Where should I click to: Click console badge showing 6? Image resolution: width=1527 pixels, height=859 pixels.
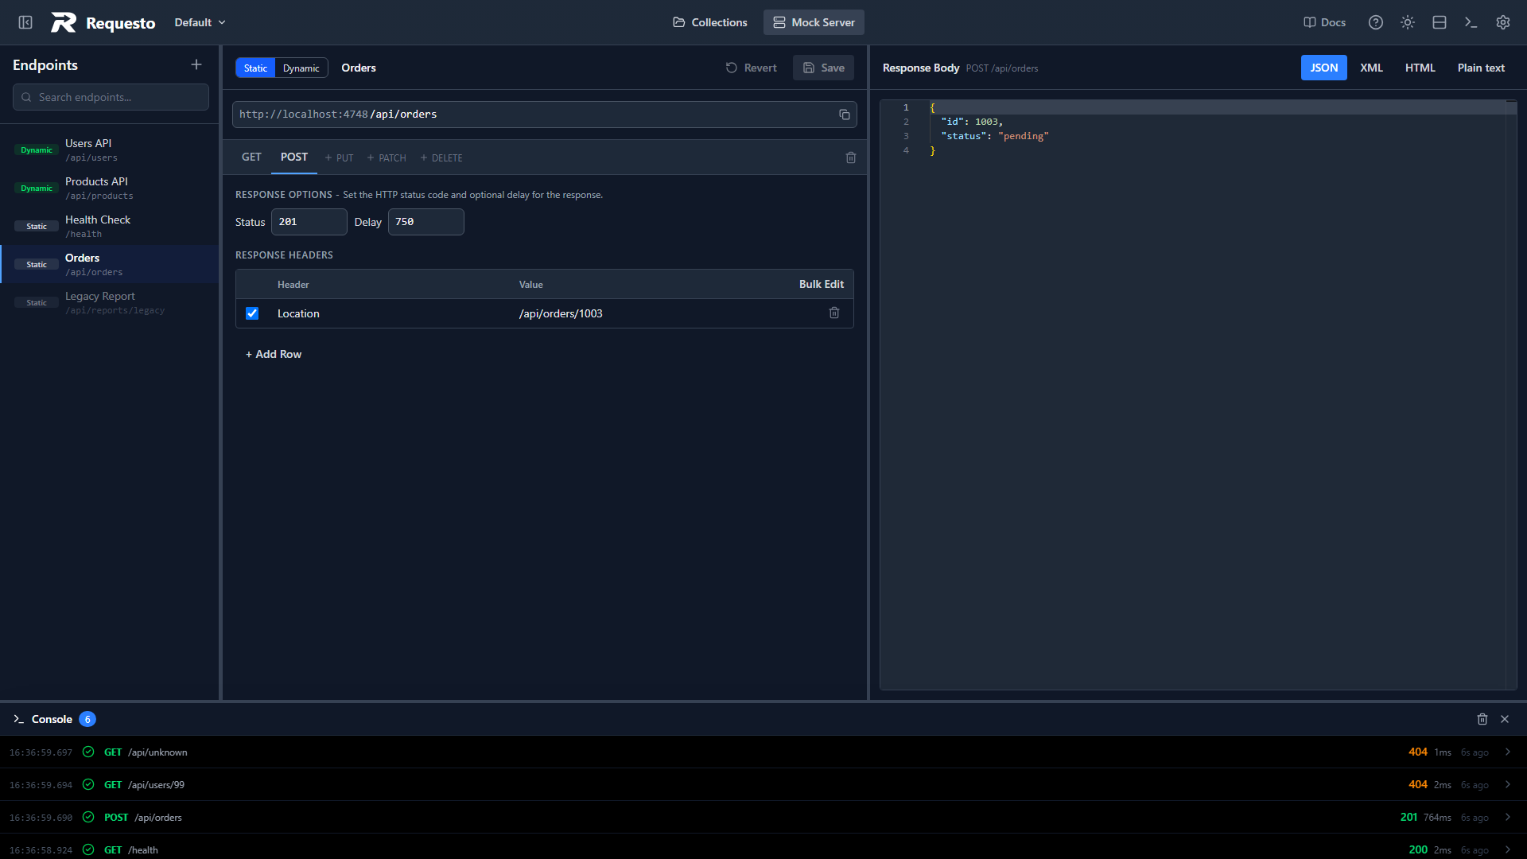pos(87,719)
